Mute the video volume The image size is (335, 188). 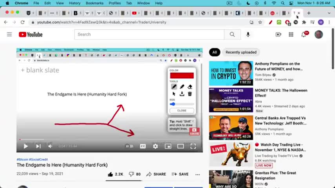pyautogui.click(x=50, y=146)
